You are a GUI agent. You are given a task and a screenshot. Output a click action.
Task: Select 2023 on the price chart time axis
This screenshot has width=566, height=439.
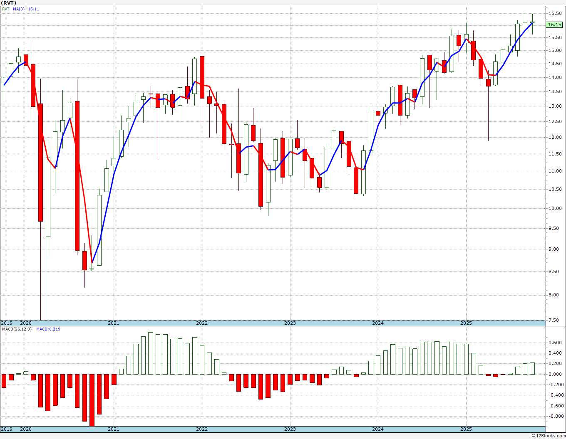coord(290,323)
